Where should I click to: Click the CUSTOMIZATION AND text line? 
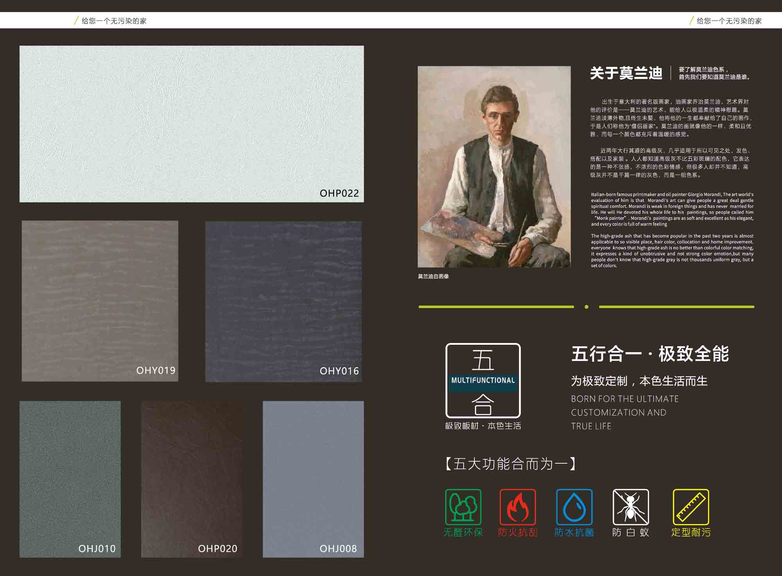coord(619,412)
